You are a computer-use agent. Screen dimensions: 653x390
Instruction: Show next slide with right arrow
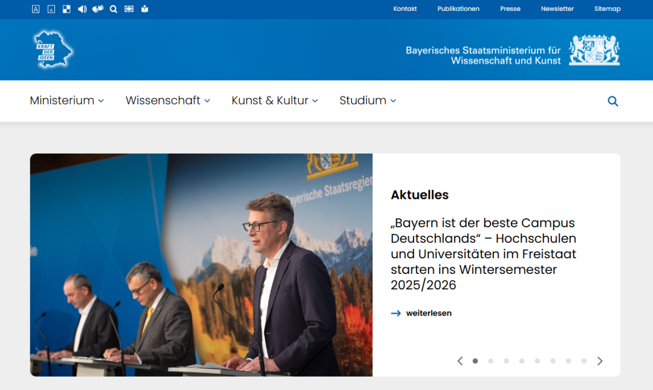point(600,361)
